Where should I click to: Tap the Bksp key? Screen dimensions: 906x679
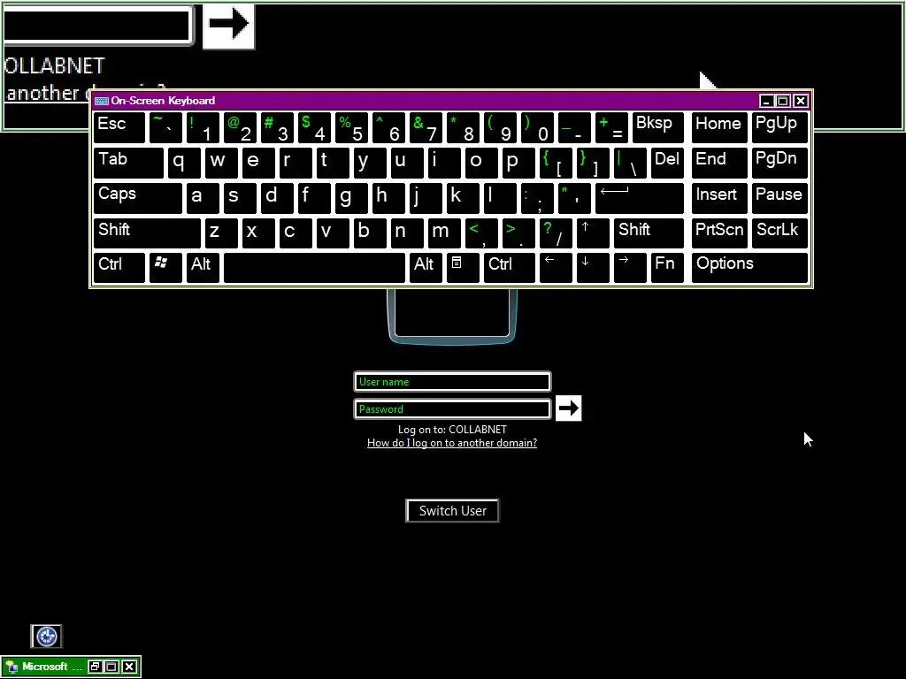coord(657,127)
